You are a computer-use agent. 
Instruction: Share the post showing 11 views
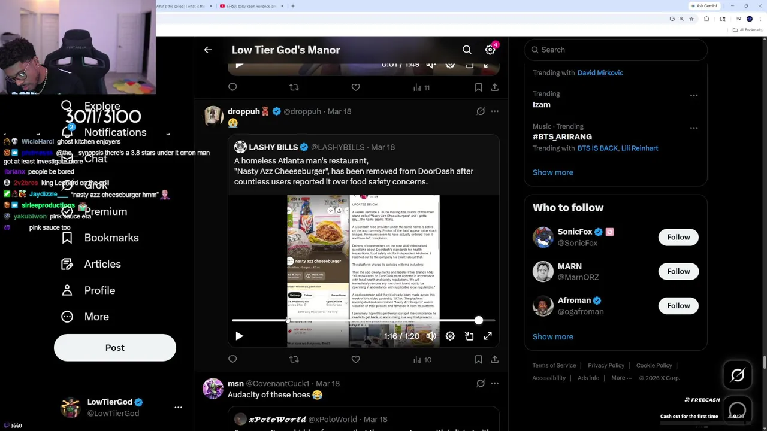pyautogui.click(x=494, y=87)
